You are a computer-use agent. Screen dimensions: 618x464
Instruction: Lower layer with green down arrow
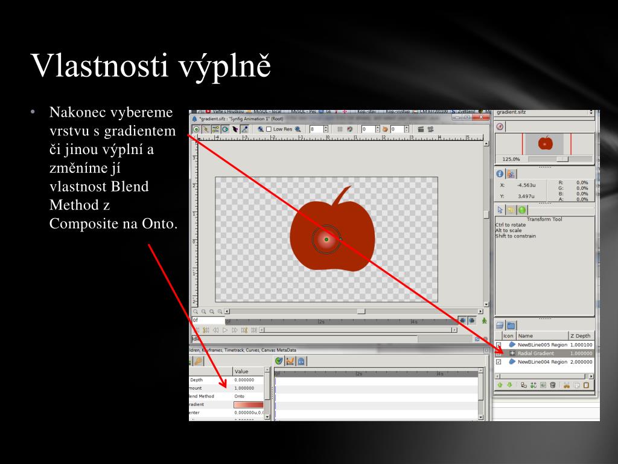tap(509, 385)
